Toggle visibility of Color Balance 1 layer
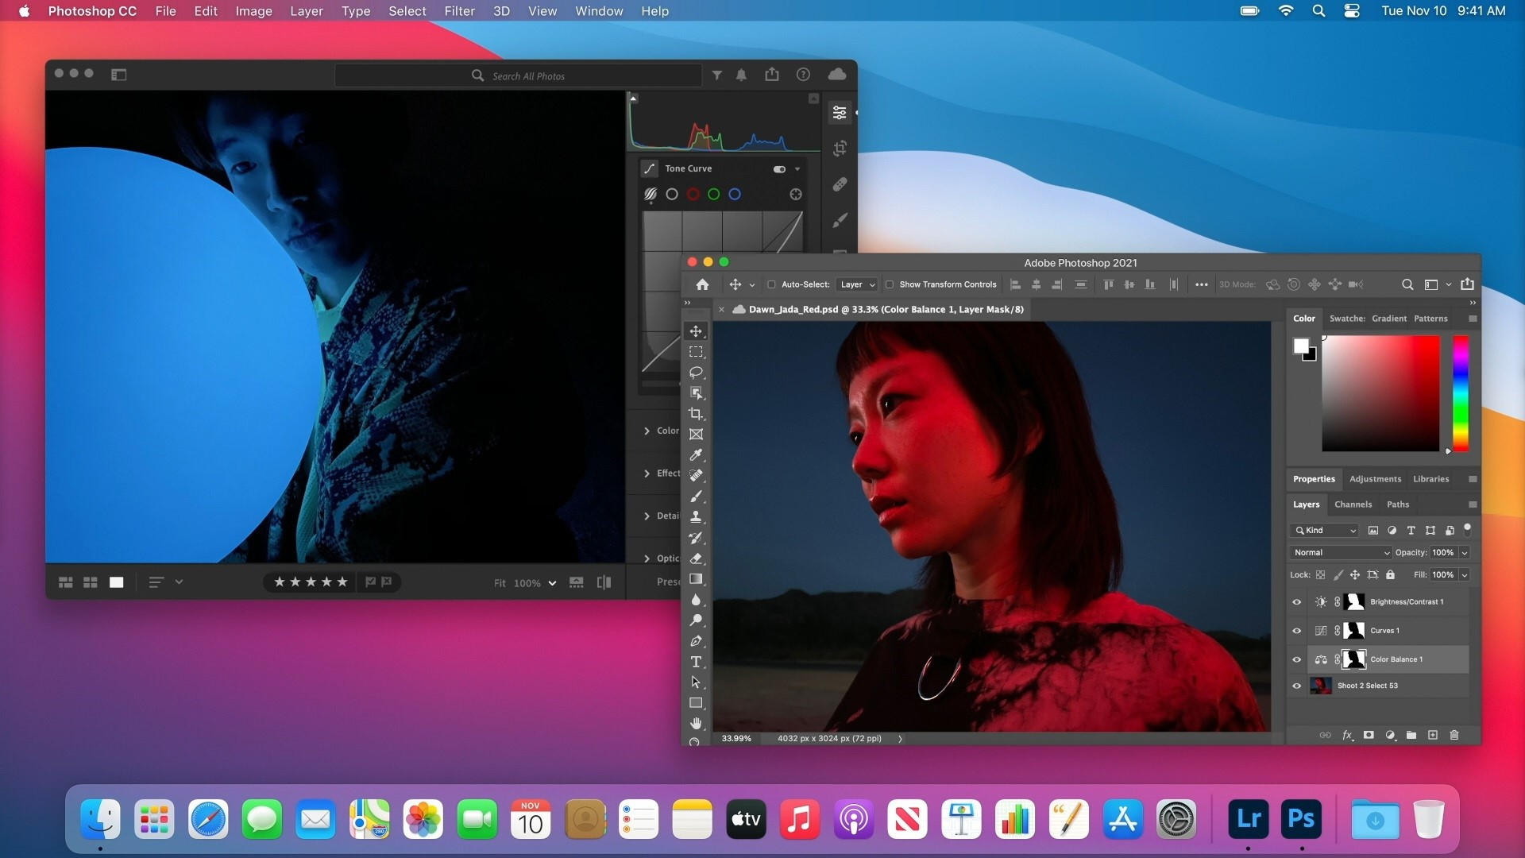This screenshot has width=1525, height=858. 1299,658
